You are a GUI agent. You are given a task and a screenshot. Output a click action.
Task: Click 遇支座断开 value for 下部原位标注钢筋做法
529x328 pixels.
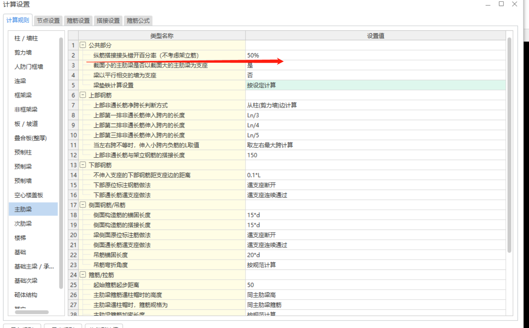(x=376, y=185)
